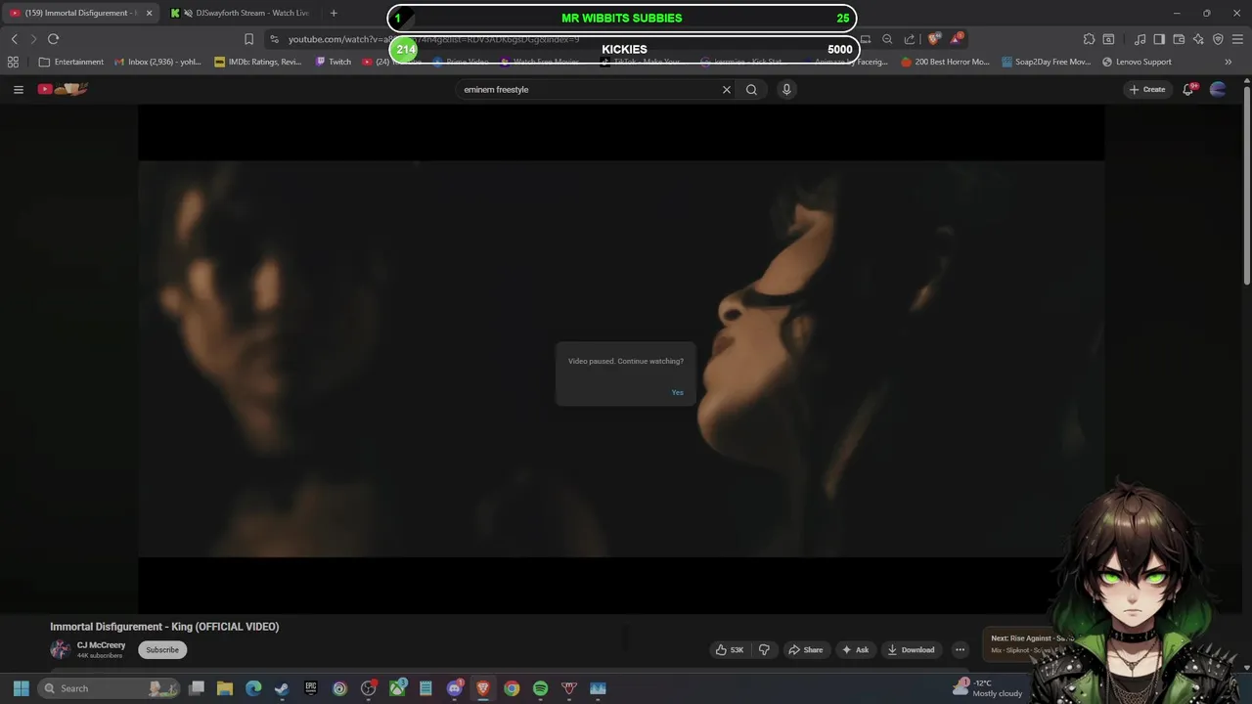Open Brave Rewards triangle icon
1252x704 pixels.
[x=958, y=39]
